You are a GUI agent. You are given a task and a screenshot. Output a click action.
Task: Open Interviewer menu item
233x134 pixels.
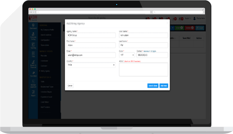click(44, 61)
